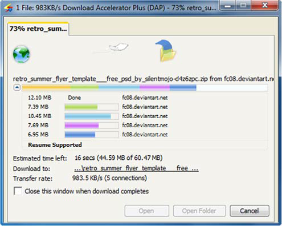Viewport: 282px width, 226px height.
Task: Click the Resume Supported label
Action: pos(55,145)
